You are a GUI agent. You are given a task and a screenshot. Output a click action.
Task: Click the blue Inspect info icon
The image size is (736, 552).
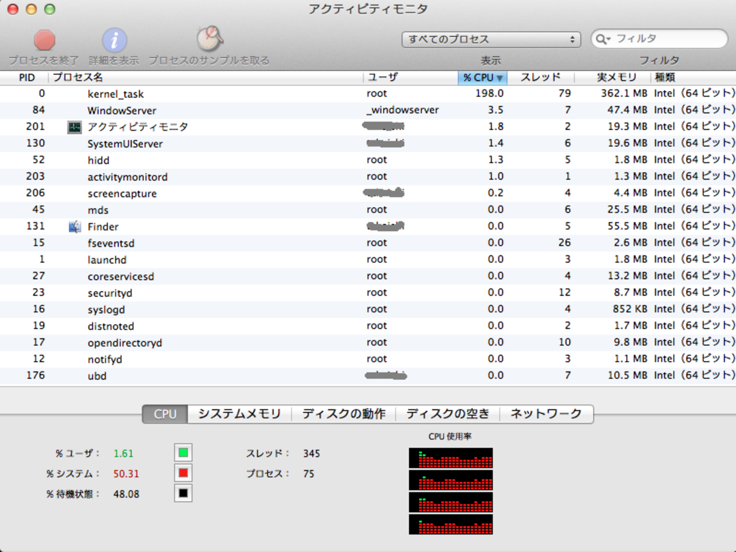(x=114, y=40)
